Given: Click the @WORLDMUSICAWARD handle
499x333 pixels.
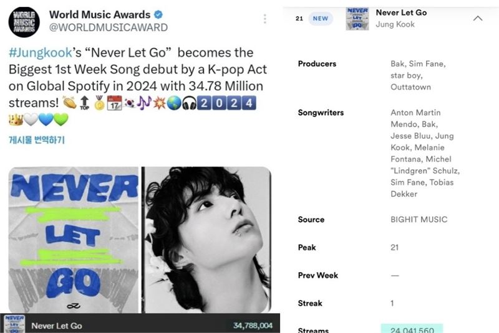Looking at the screenshot, I should click(109, 27).
